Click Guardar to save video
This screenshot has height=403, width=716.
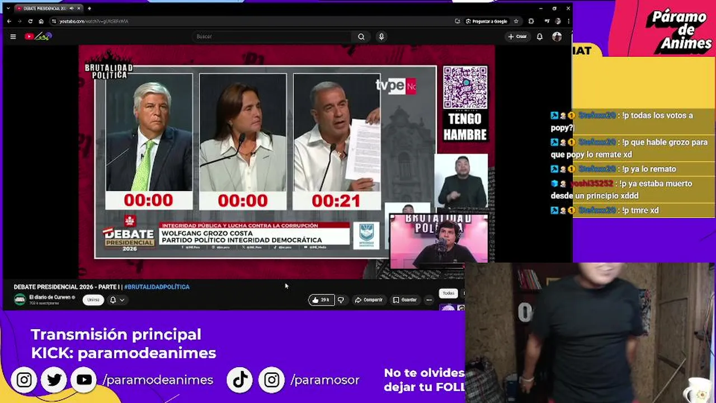pyautogui.click(x=405, y=300)
